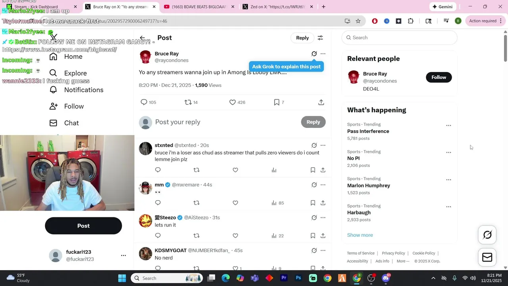Open more options on Steezo's reply

(323, 218)
